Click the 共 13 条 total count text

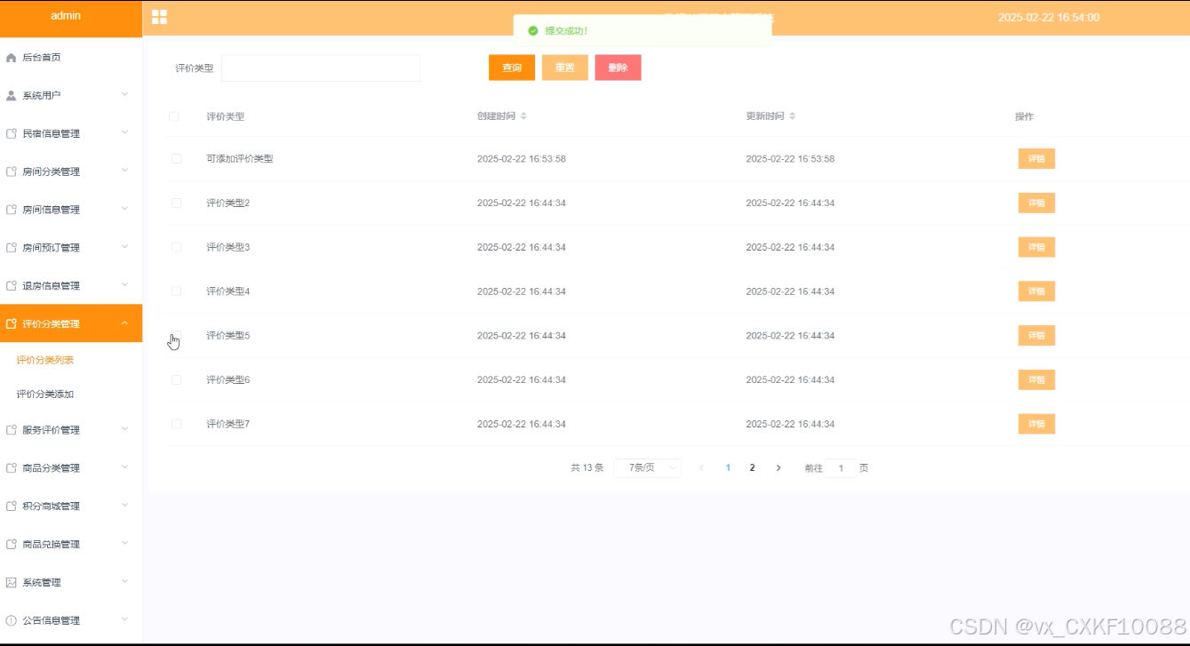point(587,467)
